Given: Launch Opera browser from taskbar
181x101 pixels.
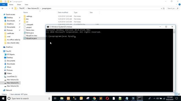Looking at the screenshot, I should [107, 98].
